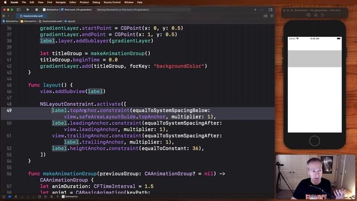Hide the debug area
The width and height of the screenshot is (357, 201).
tap(4, 197)
